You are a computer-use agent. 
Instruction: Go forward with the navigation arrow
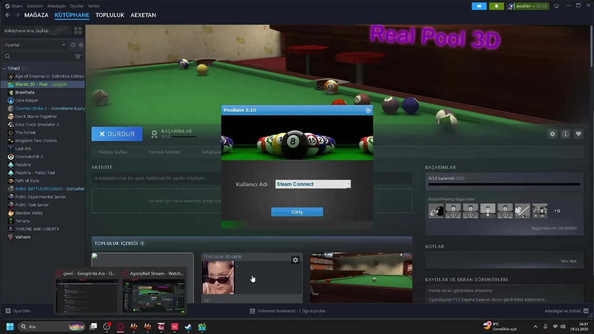[17, 15]
